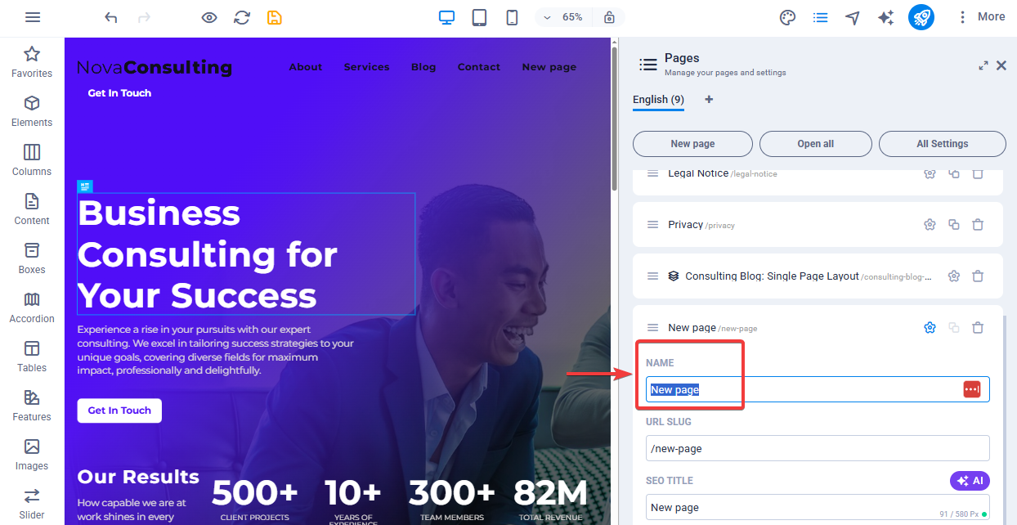This screenshot has height=525, width=1017.
Task: Duplicate the Privacy page
Action: (x=953, y=224)
